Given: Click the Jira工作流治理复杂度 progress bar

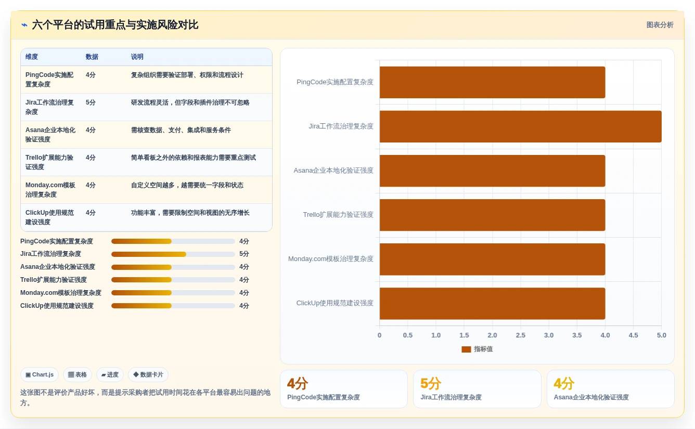Looking at the screenshot, I should [x=173, y=254].
